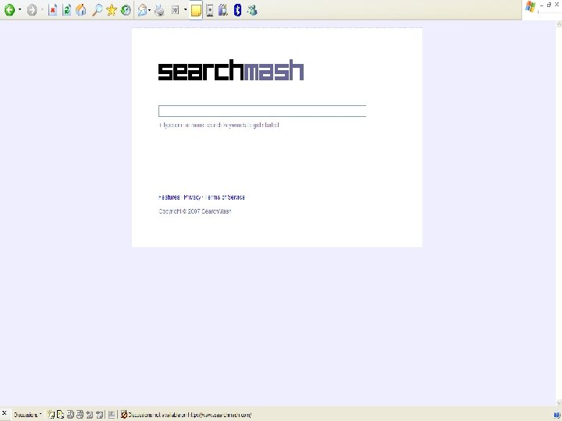The width and height of the screenshot is (562, 421).
Task: Edit the page with the Word icon
Action: [176, 10]
